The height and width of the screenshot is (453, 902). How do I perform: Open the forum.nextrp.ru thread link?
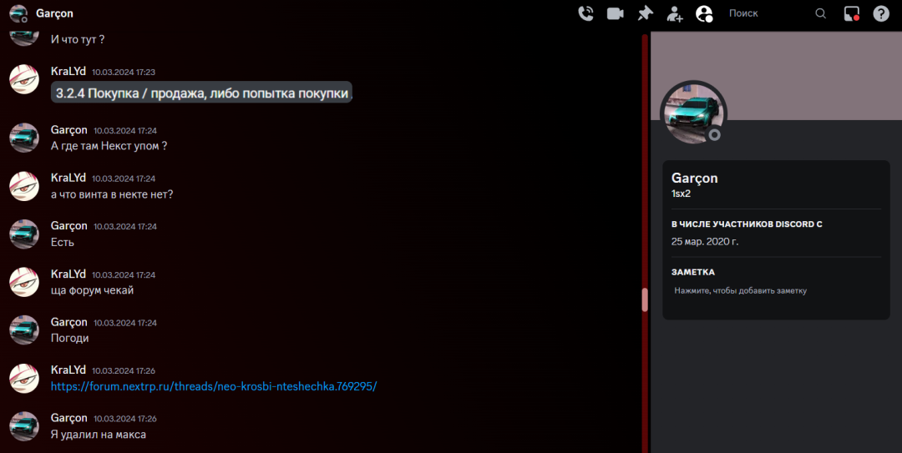point(214,386)
